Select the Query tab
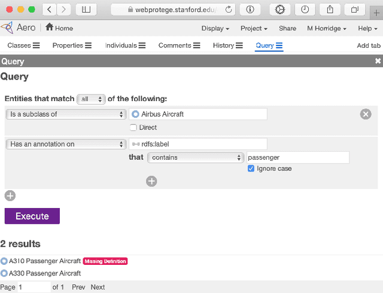The image size is (383, 293). [265, 45]
